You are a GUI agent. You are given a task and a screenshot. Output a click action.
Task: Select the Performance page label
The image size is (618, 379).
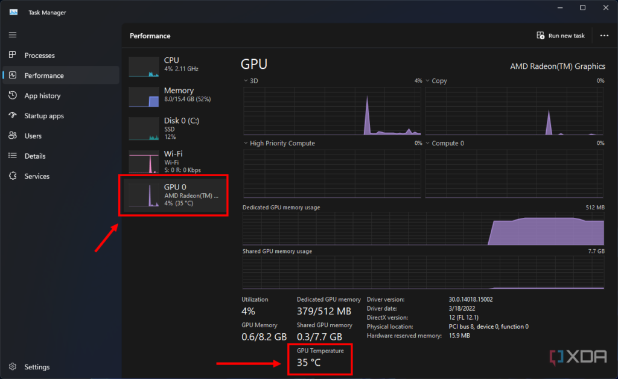click(44, 75)
